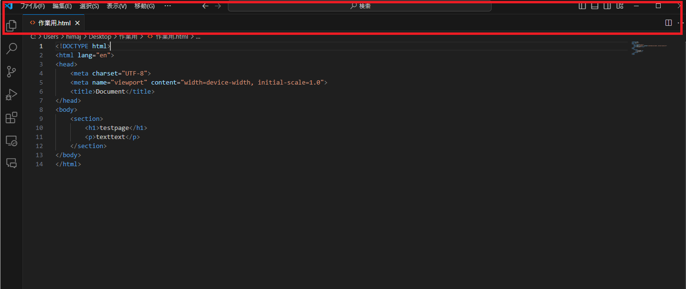Click the Go Back arrow button
The image size is (686, 289).
205,6
